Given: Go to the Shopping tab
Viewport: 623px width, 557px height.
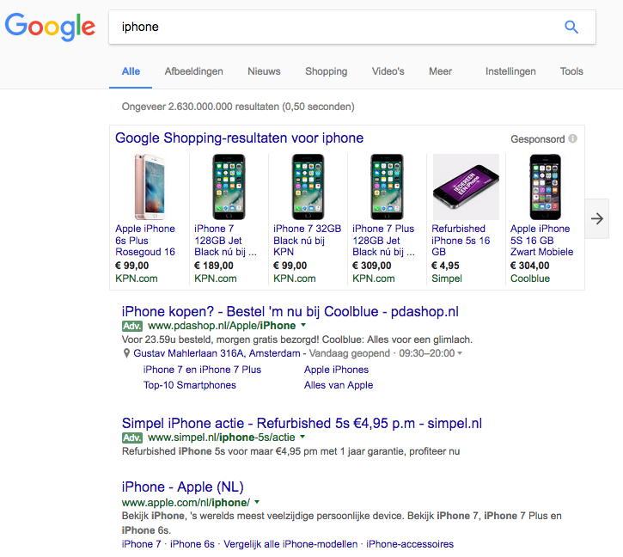Looking at the screenshot, I should point(327,71).
